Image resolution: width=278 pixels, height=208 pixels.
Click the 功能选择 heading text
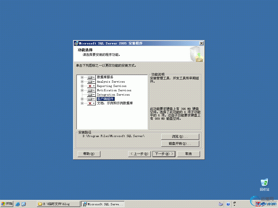[x=85, y=50]
